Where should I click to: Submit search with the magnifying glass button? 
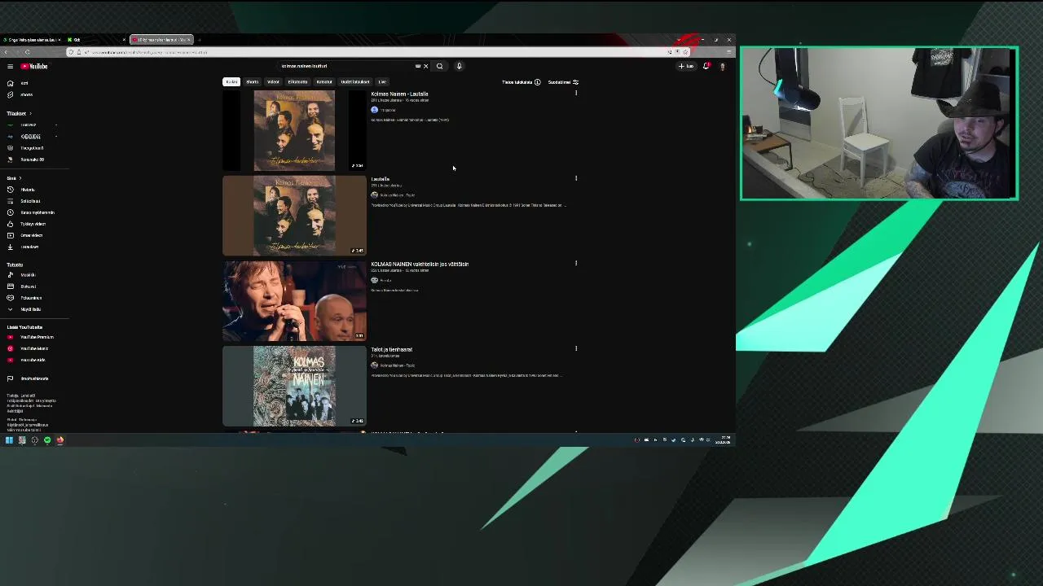point(439,66)
